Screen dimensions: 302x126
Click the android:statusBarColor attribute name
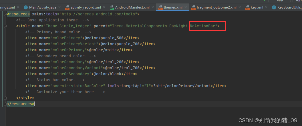[78, 86]
